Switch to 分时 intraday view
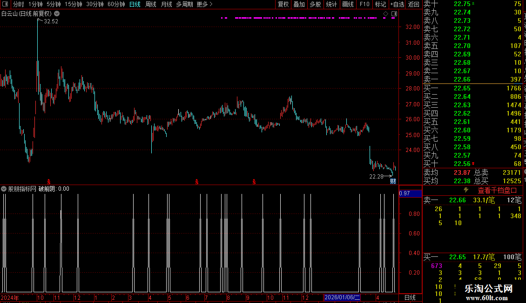 click(19, 4)
